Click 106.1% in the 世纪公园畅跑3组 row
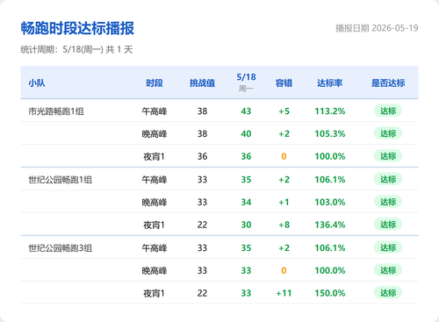439x322 pixels. (330, 248)
